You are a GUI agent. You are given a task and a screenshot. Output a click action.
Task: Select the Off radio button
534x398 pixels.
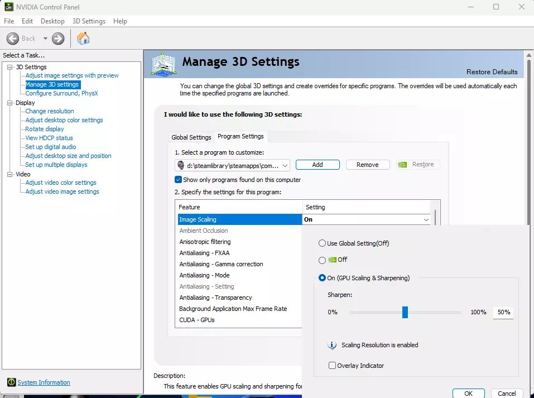(x=322, y=260)
